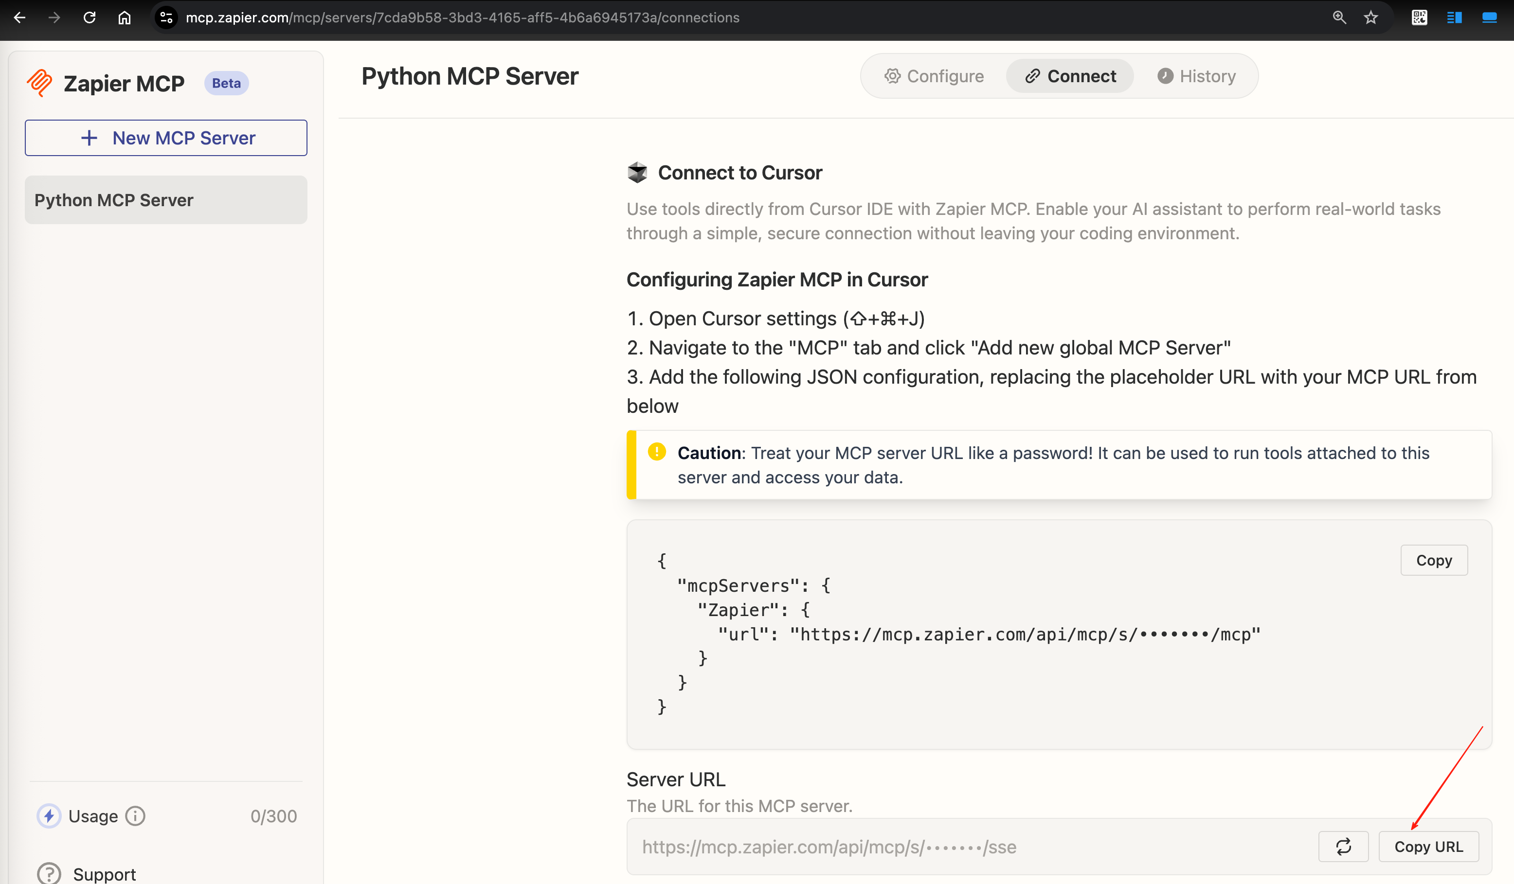Click the New MCP Server button

(x=166, y=138)
